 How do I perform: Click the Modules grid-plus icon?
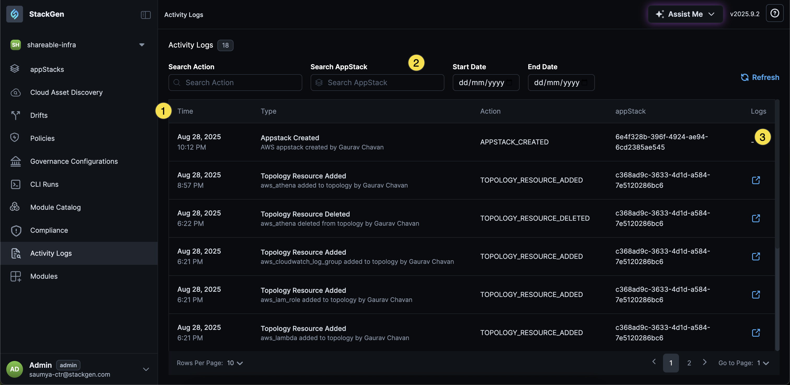(x=15, y=276)
